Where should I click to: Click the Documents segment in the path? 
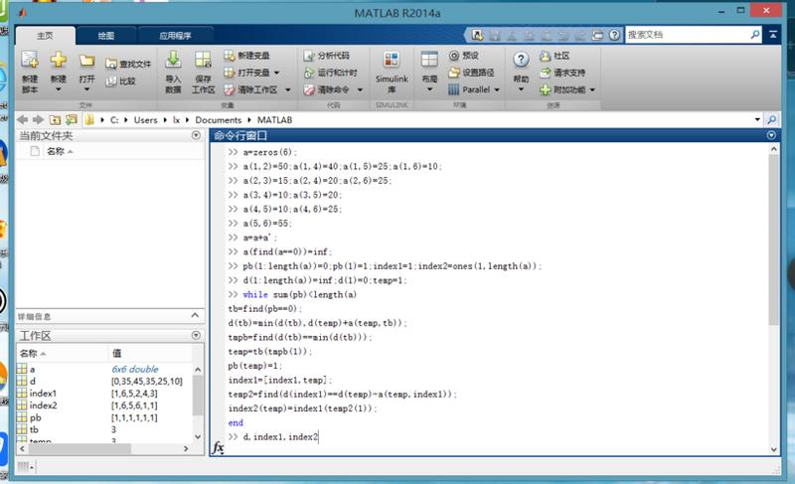point(218,119)
